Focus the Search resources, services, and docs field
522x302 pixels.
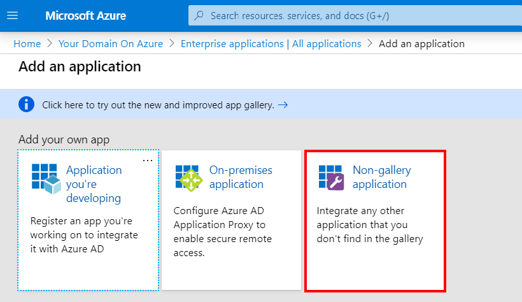pos(355,15)
